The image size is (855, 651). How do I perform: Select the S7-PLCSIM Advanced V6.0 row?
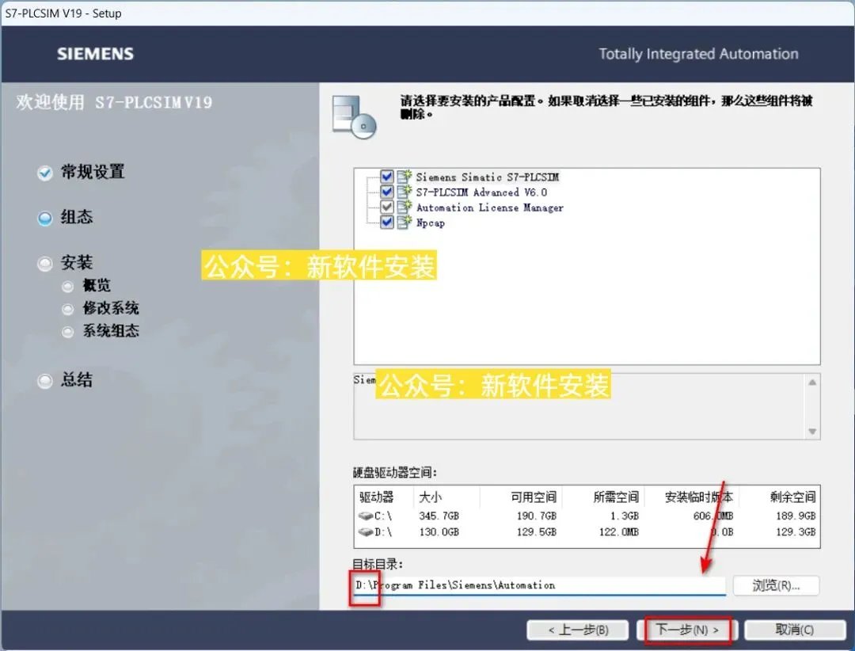pyautogui.click(x=481, y=192)
